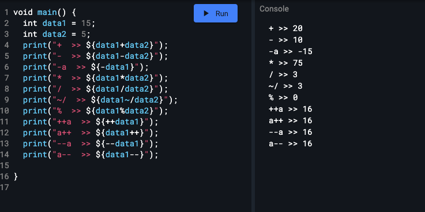Click console output '~/ >> 3'
This screenshot has height=212, width=425.
(285, 86)
